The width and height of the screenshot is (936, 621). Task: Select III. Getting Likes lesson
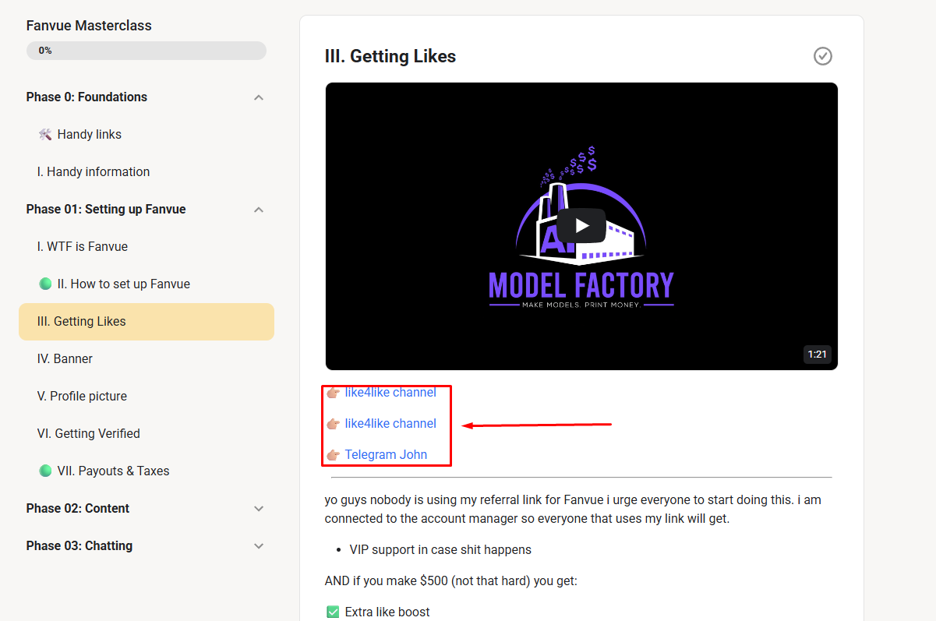point(82,322)
